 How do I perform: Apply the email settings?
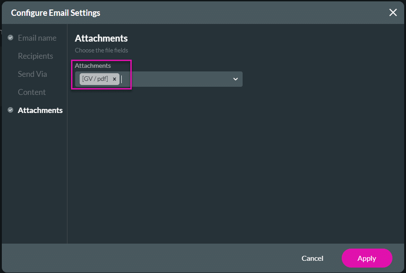(367, 258)
